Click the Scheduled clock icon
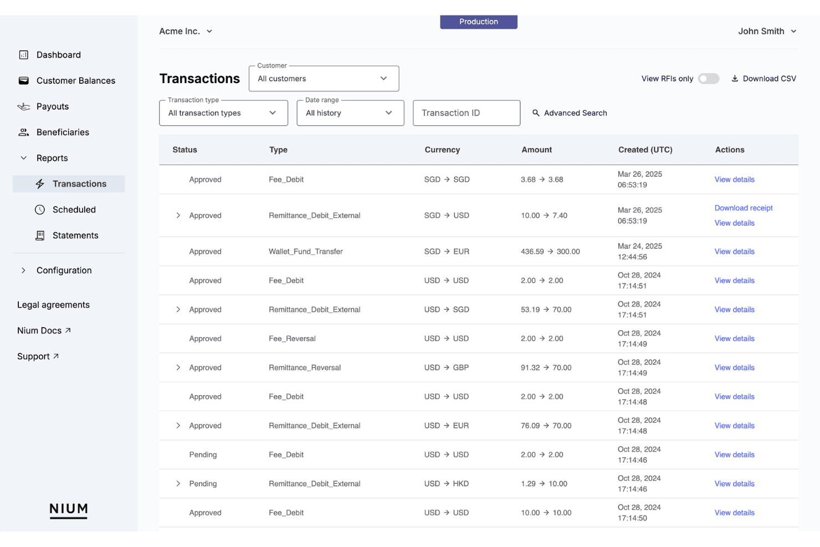This screenshot has height=547, width=820. pyautogui.click(x=40, y=209)
